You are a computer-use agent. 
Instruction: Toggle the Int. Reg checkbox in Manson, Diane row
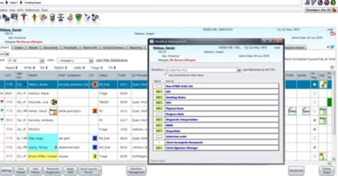tap(315, 94)
